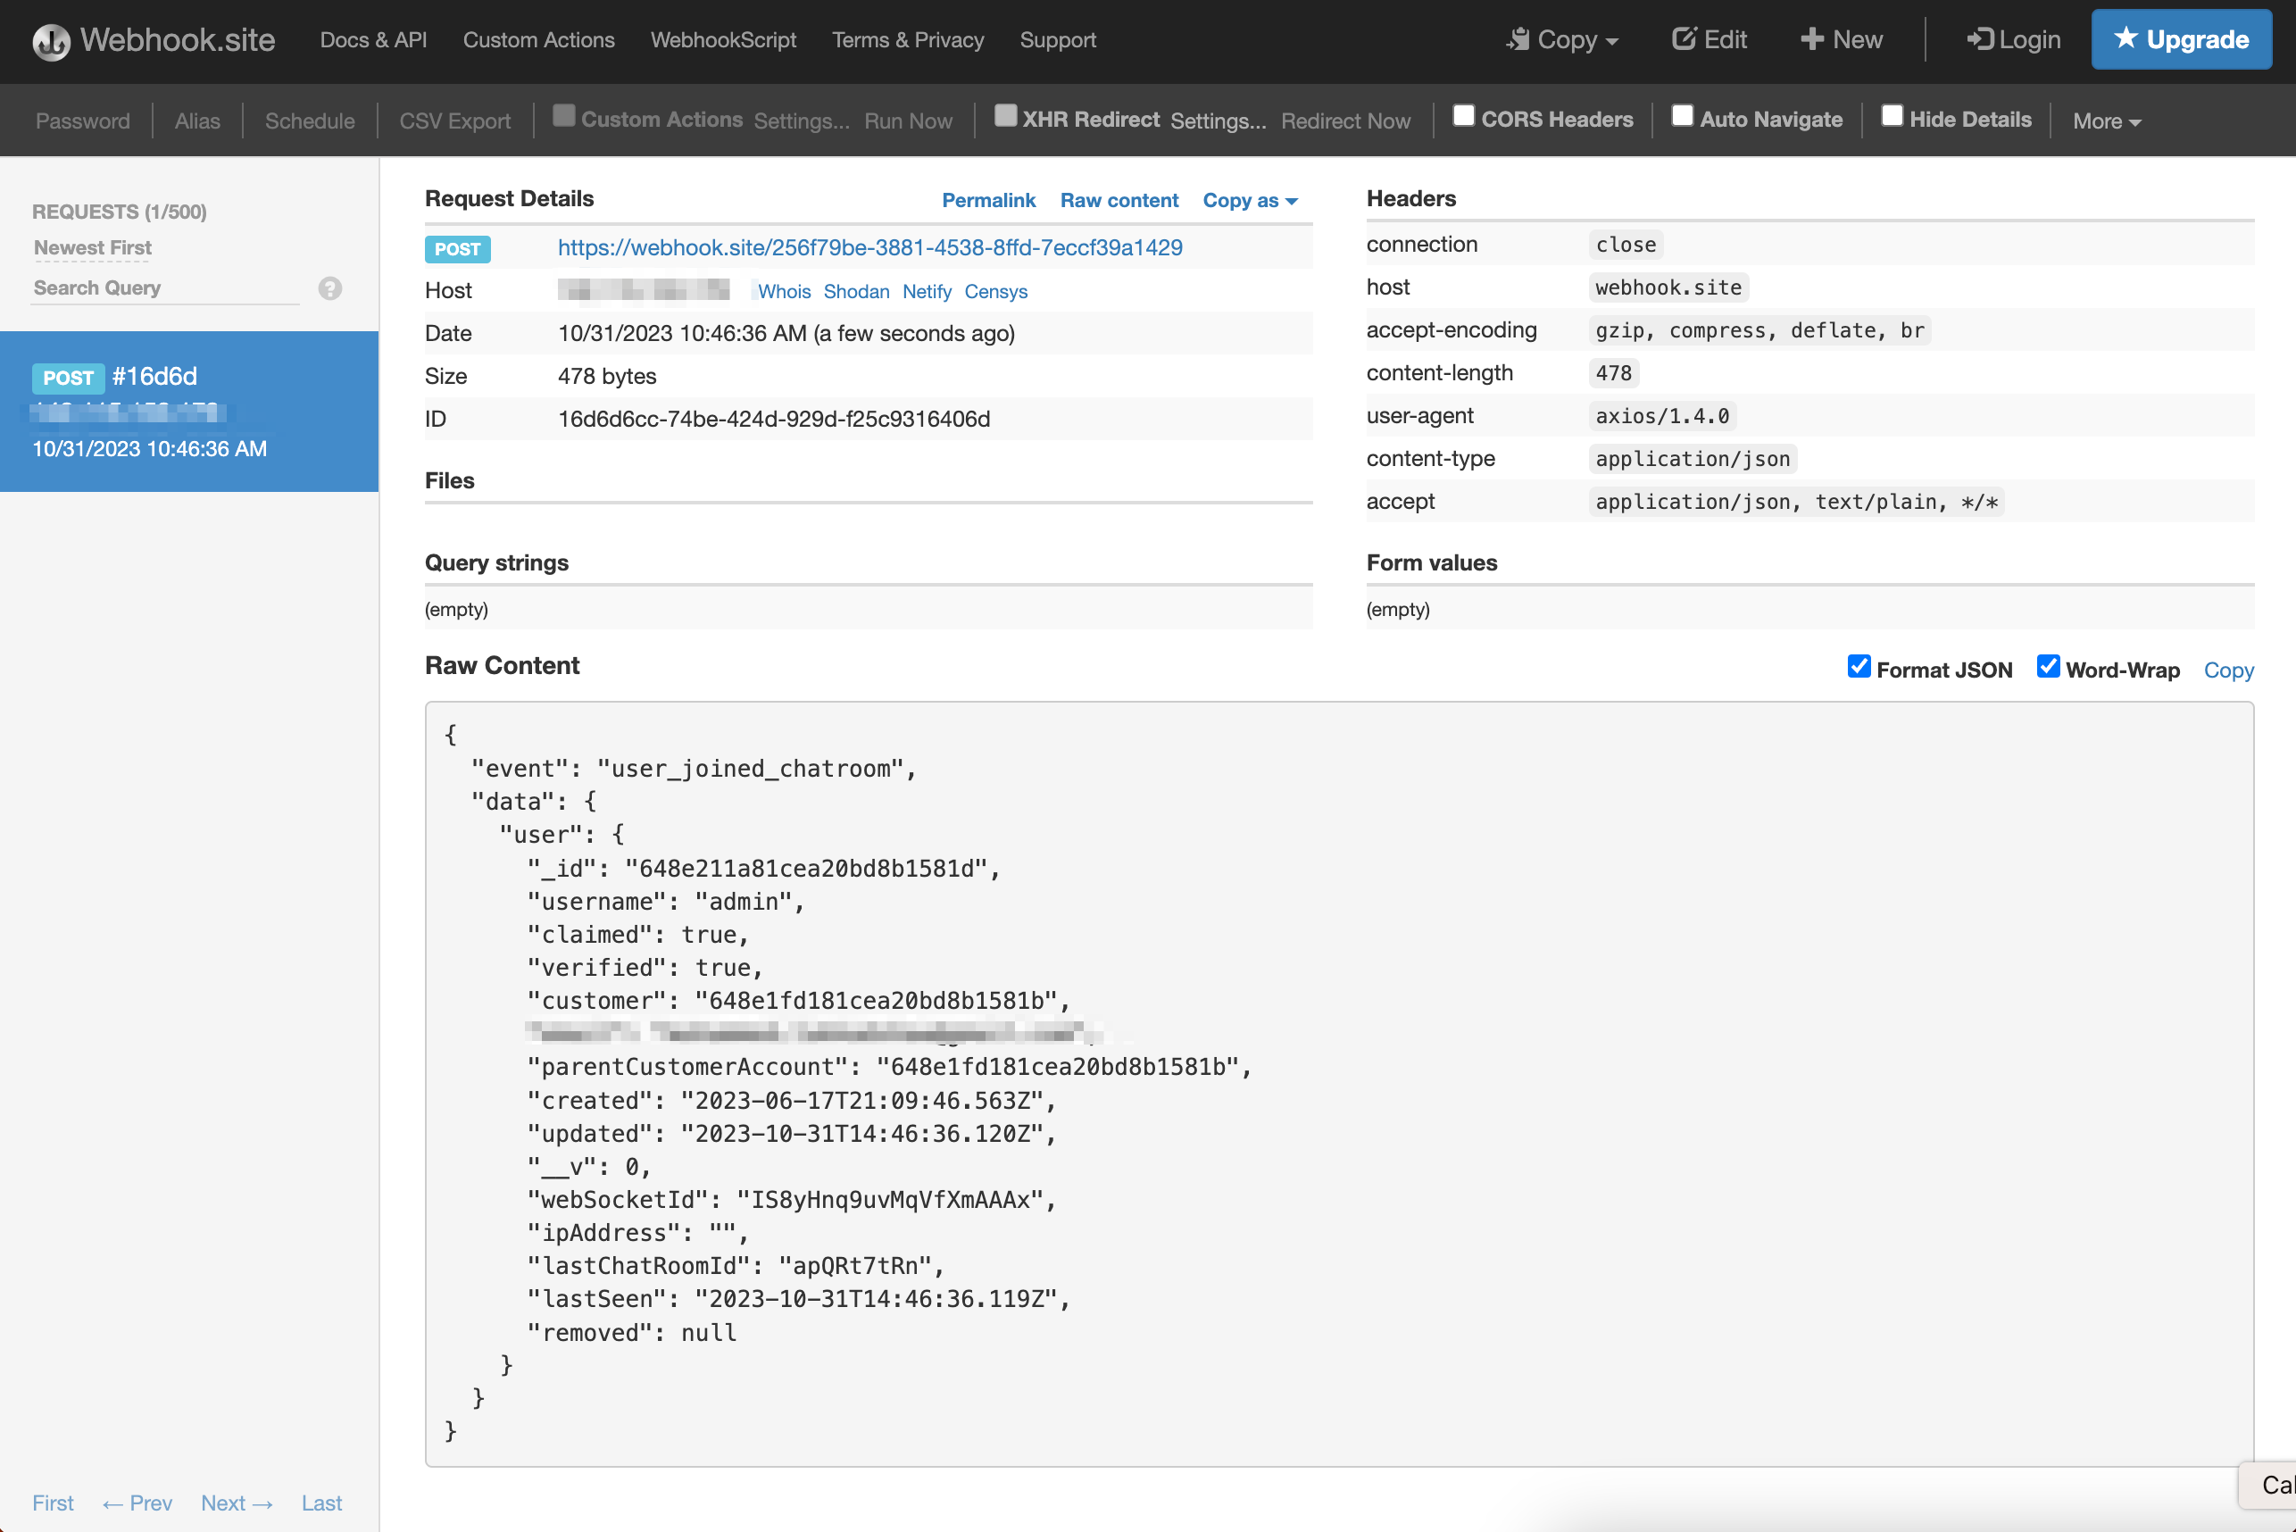2296x1532 pixels.
Task: Open Custom Actions Settings link
Action: tap(801, 121)
